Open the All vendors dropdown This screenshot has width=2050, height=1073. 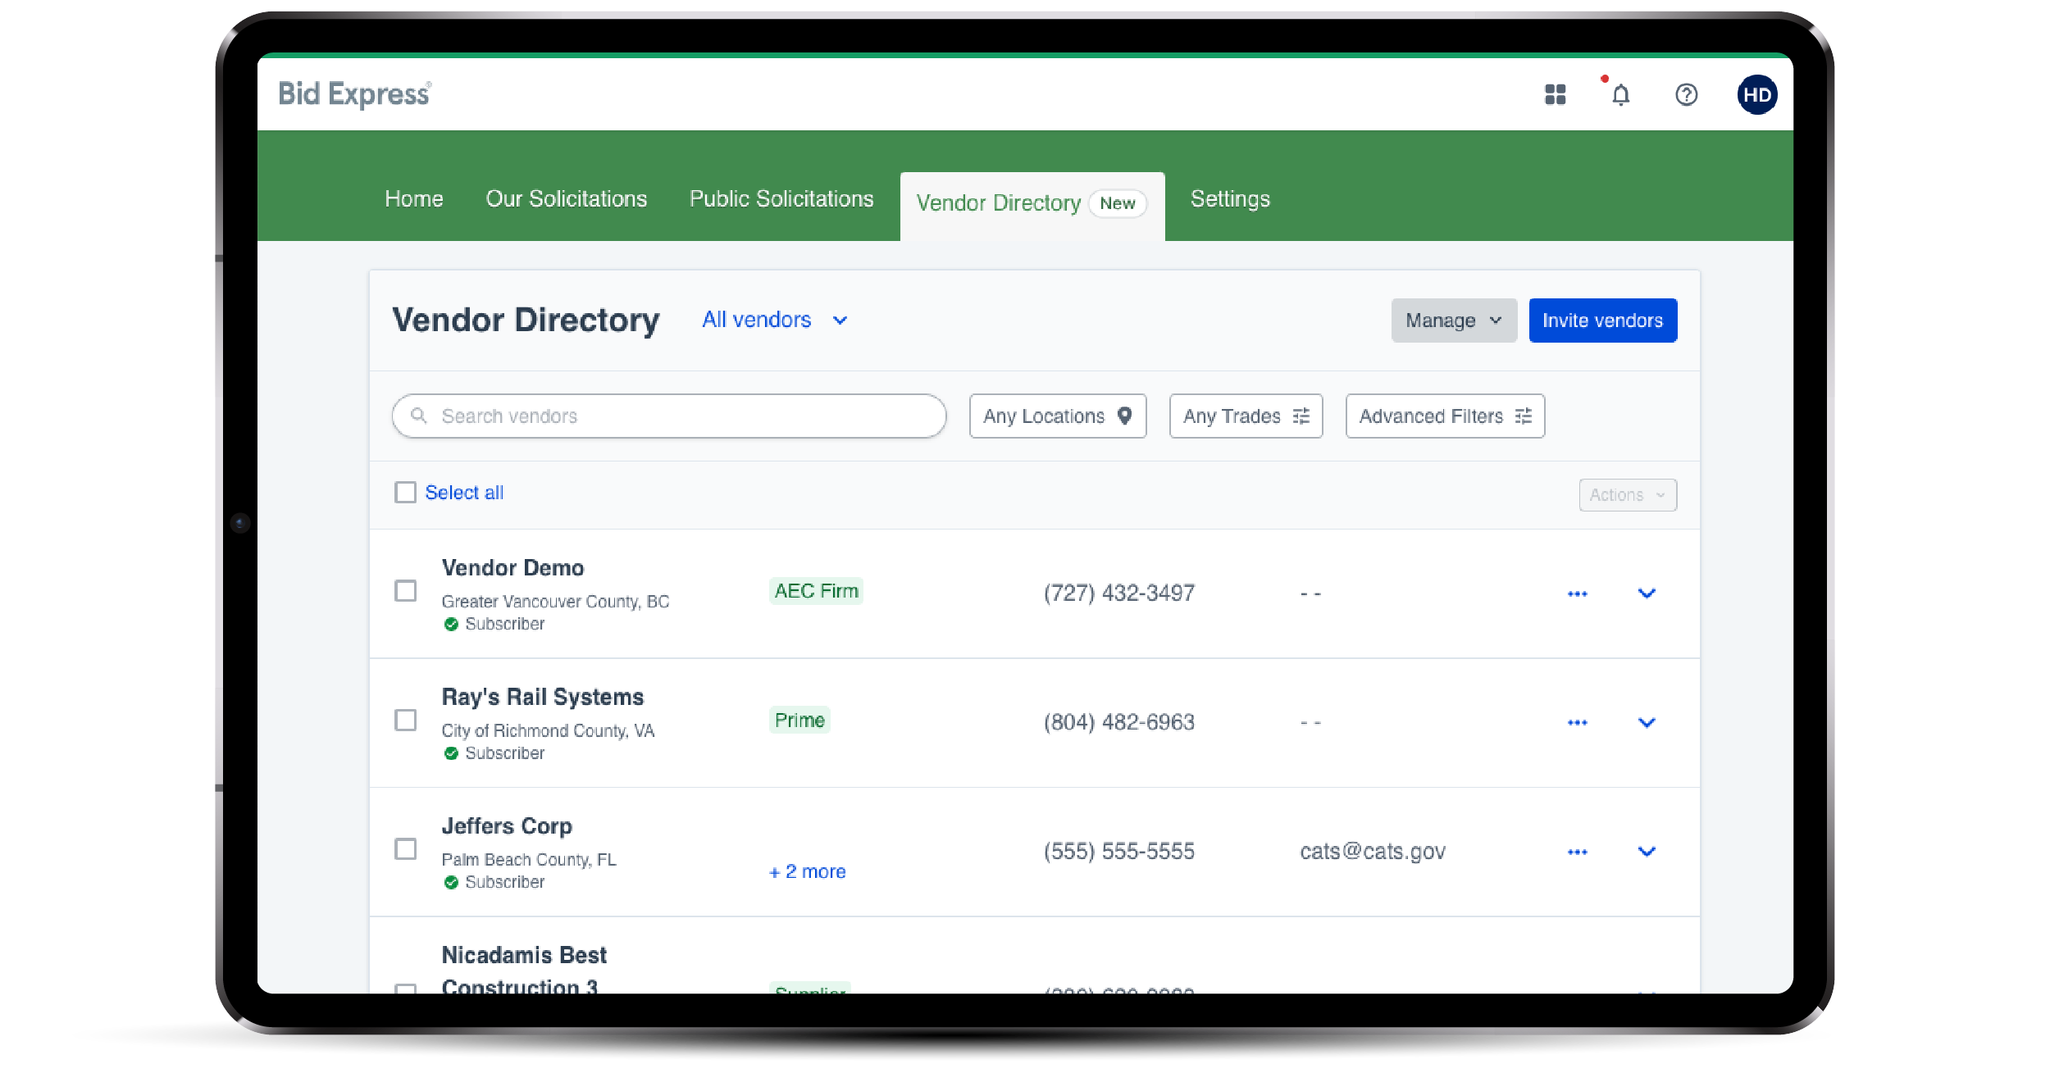(x=774, y=320)
